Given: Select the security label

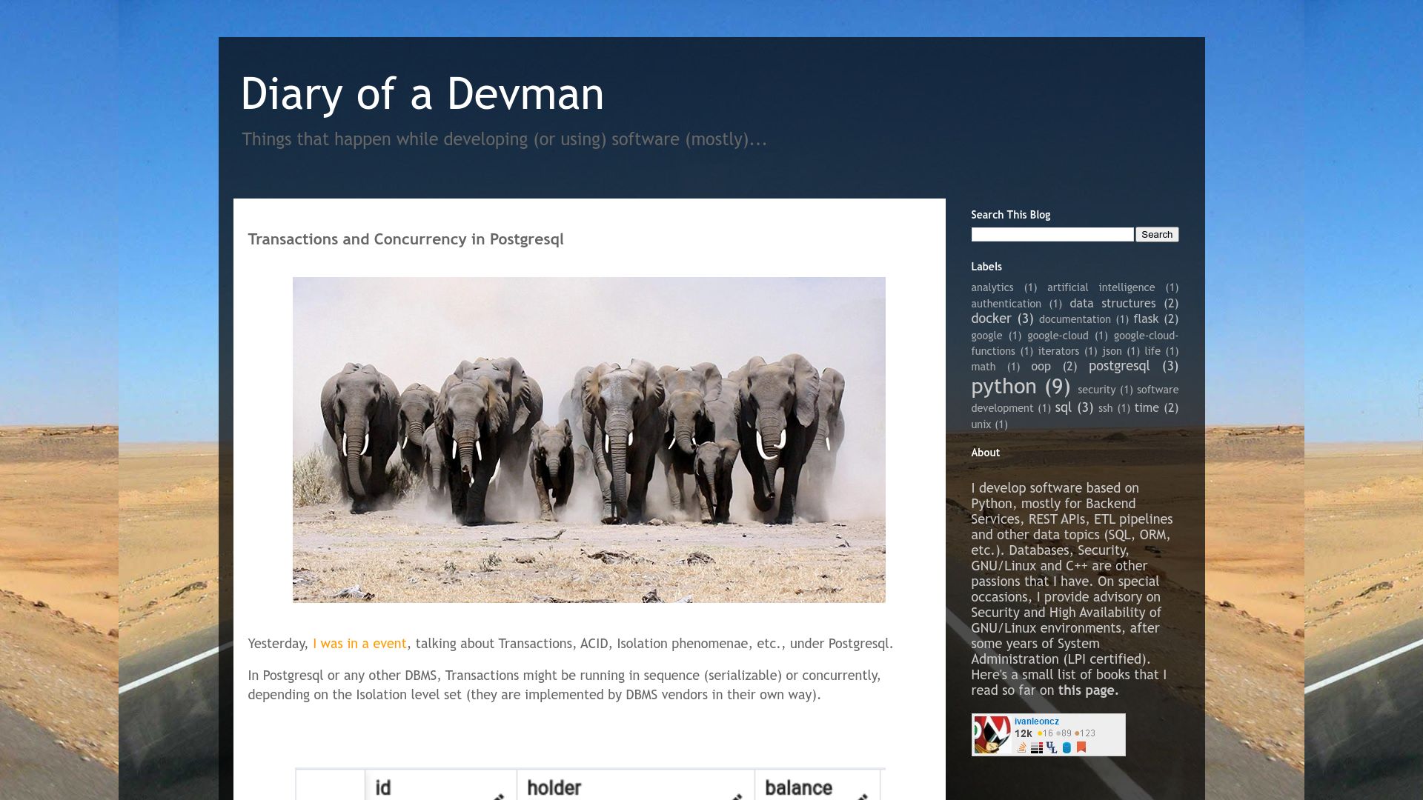Looking at the screenshot, I should click(1096, 390).
